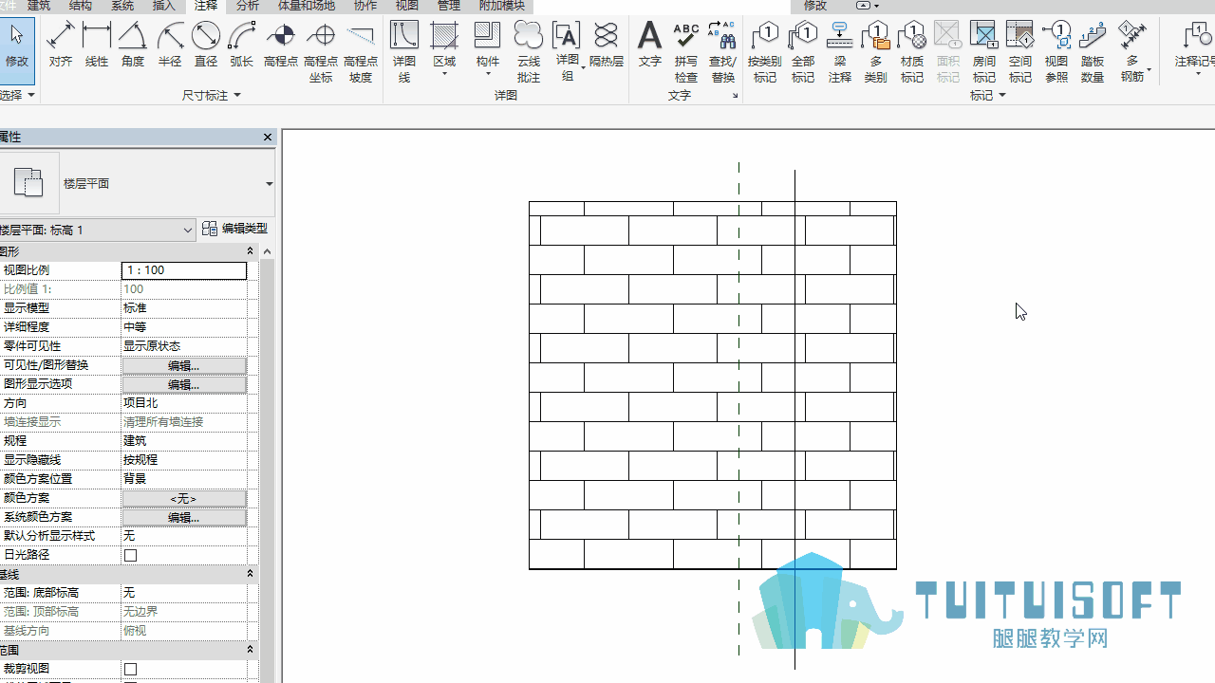The width and height of the screenshot is (1215, 683).
Task: Select the 角度 angular dimension tool
Action: [133, 46]
